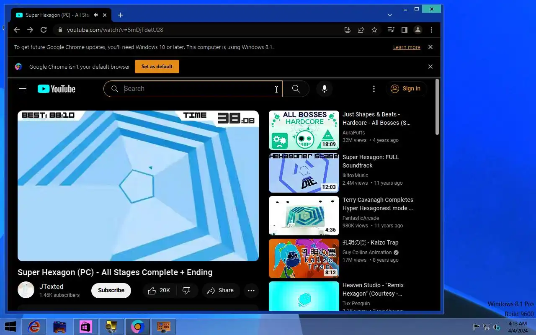The width and height of the screenshot is (536, 335).
Task: Open a new tab
Action: (x=121, y=15)
